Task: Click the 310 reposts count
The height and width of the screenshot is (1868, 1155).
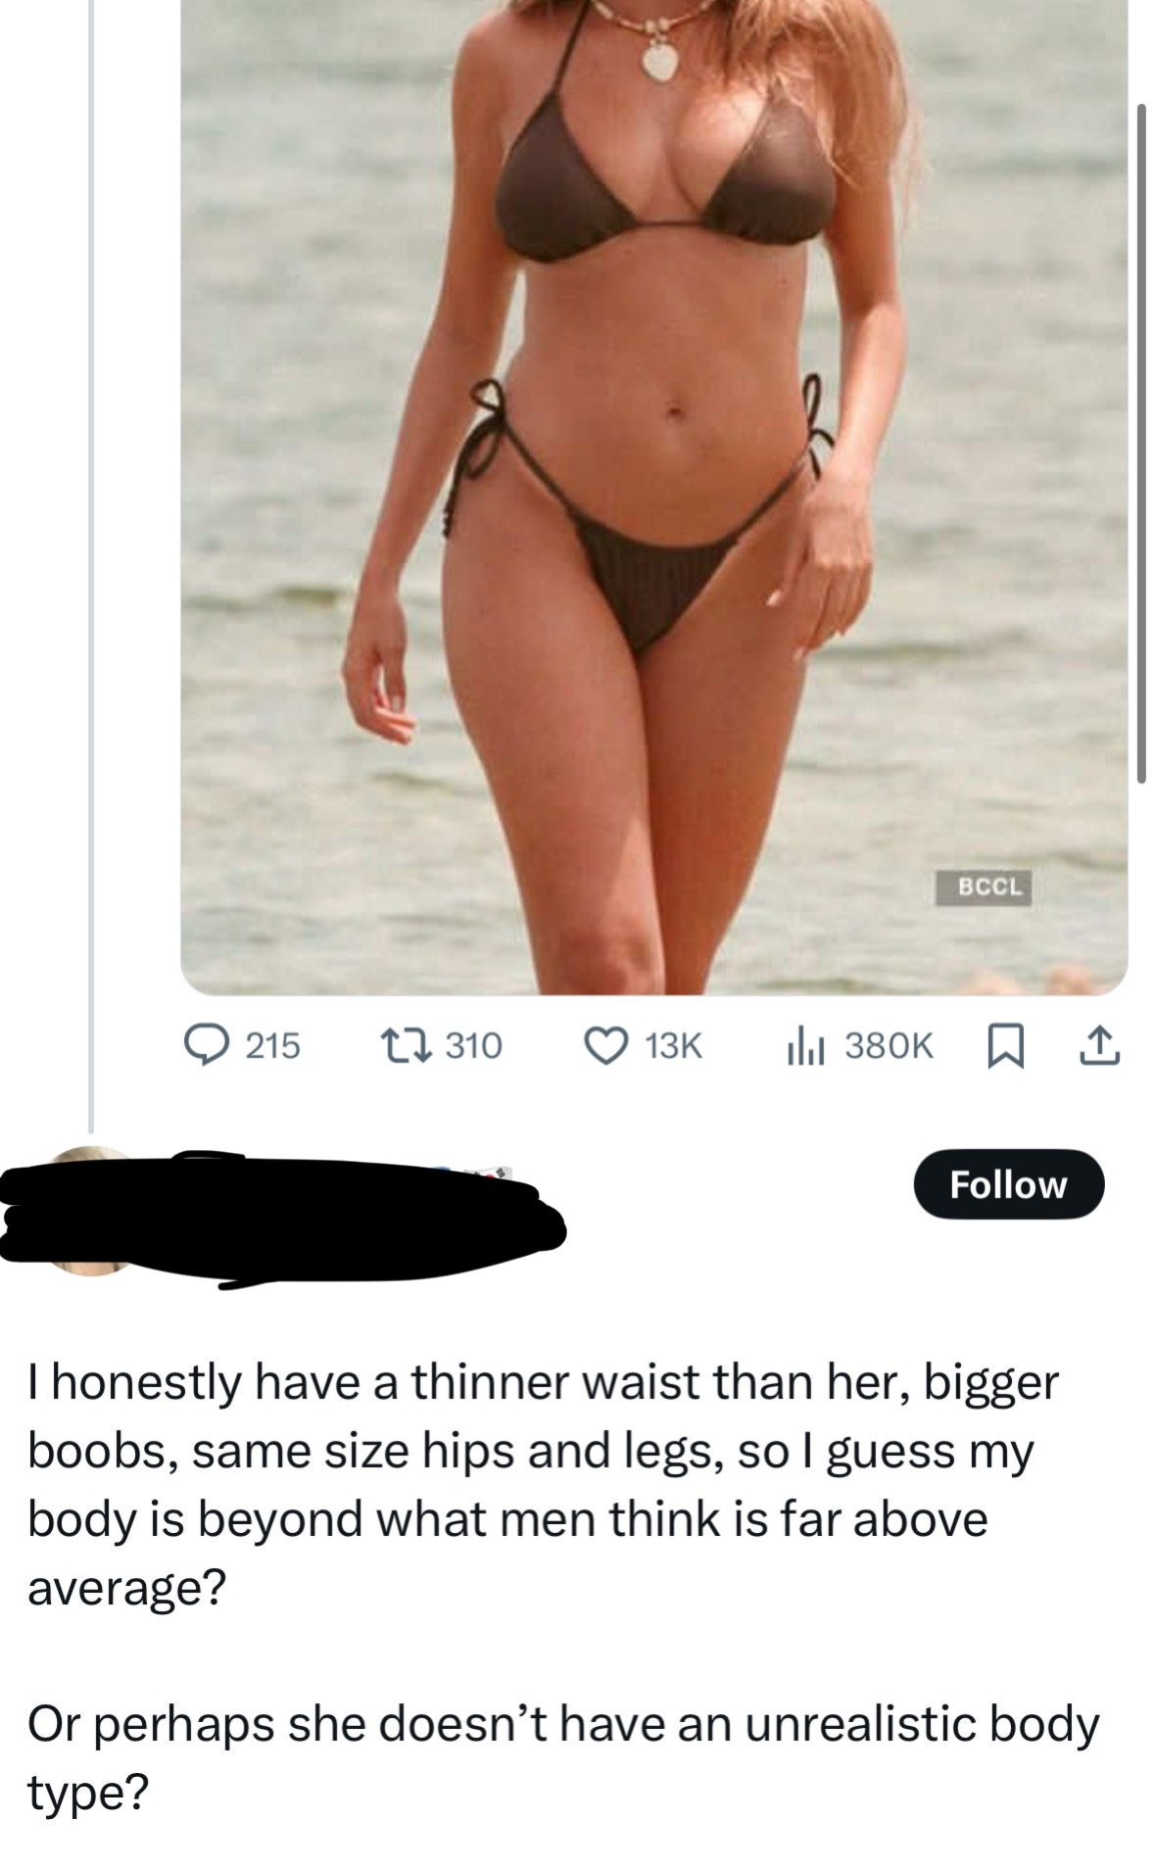Action: tap(474, 1045)
